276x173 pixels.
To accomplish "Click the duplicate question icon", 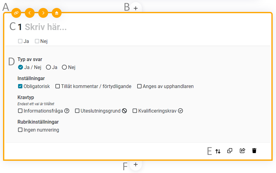I will pos(230,151).
